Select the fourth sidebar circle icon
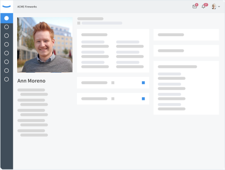 pyautogui.click(x=7, y=44)
